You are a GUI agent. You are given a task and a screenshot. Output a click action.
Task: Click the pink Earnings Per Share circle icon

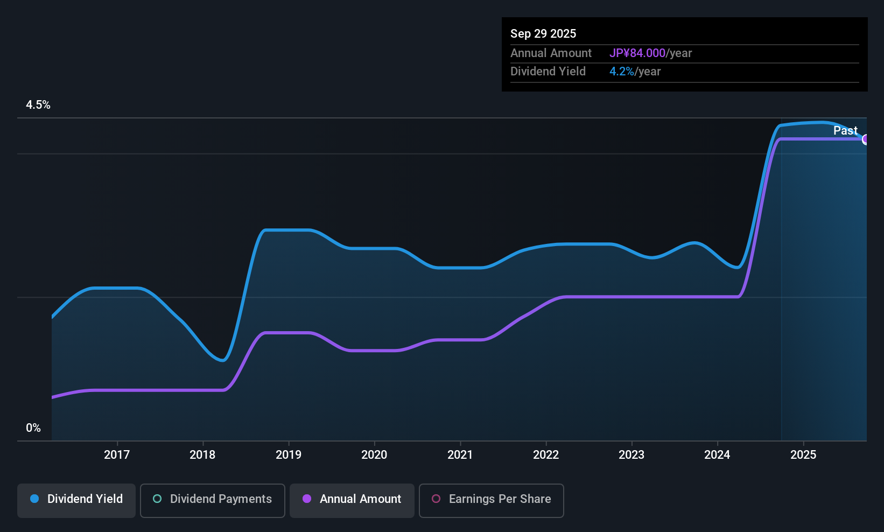pos(436,499)
